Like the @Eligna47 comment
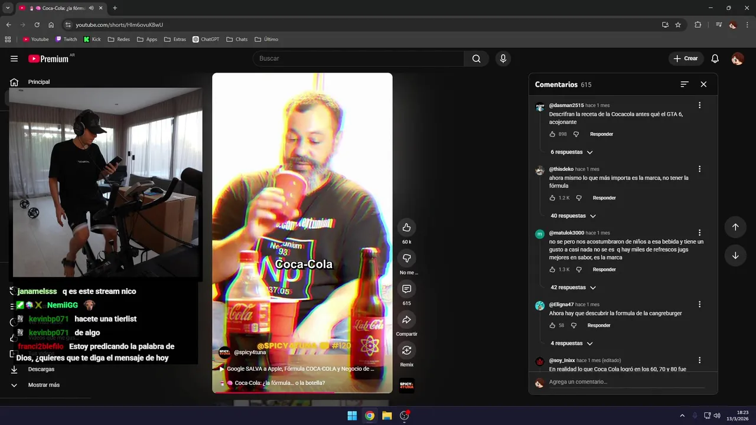 [553, 325]
